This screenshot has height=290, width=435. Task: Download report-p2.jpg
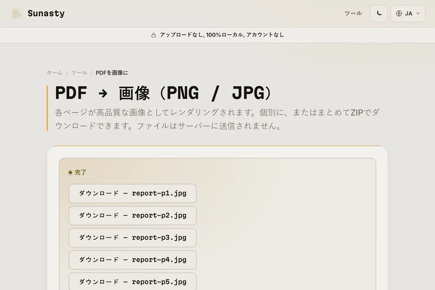pos(132,216)
